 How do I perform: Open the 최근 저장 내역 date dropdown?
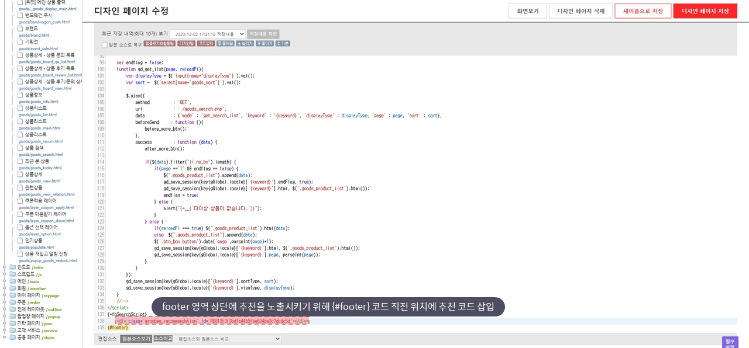[x=207, y=34]
